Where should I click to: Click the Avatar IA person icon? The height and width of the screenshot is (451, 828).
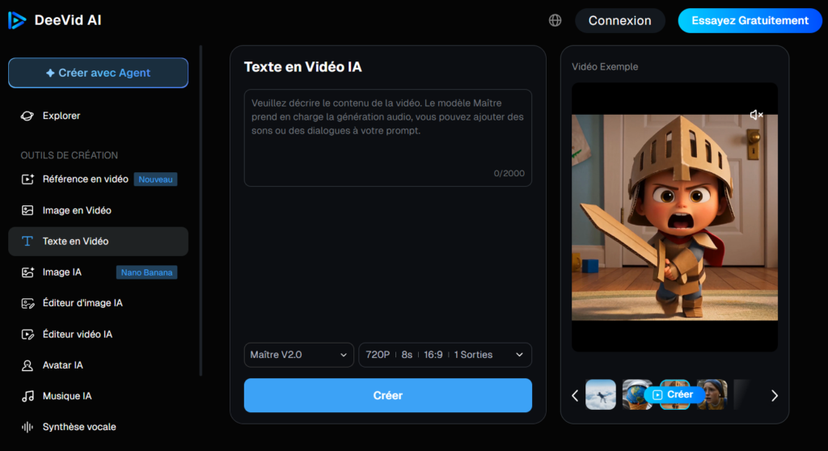point(27,365)
